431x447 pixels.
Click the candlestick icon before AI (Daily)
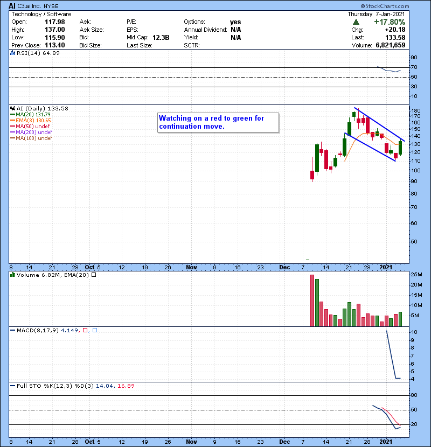pos(12,108)
